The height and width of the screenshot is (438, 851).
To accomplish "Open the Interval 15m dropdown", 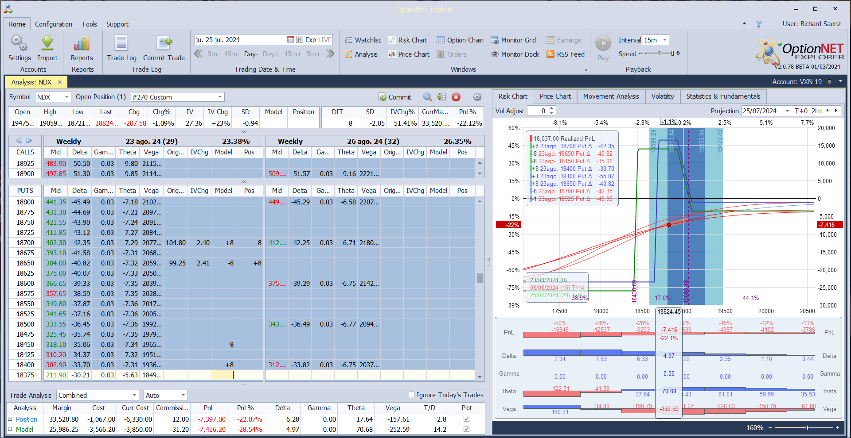I will [664, 40].
